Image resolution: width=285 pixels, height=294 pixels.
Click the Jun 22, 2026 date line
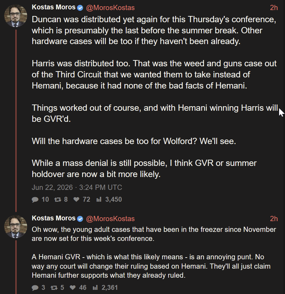[77, 187]
